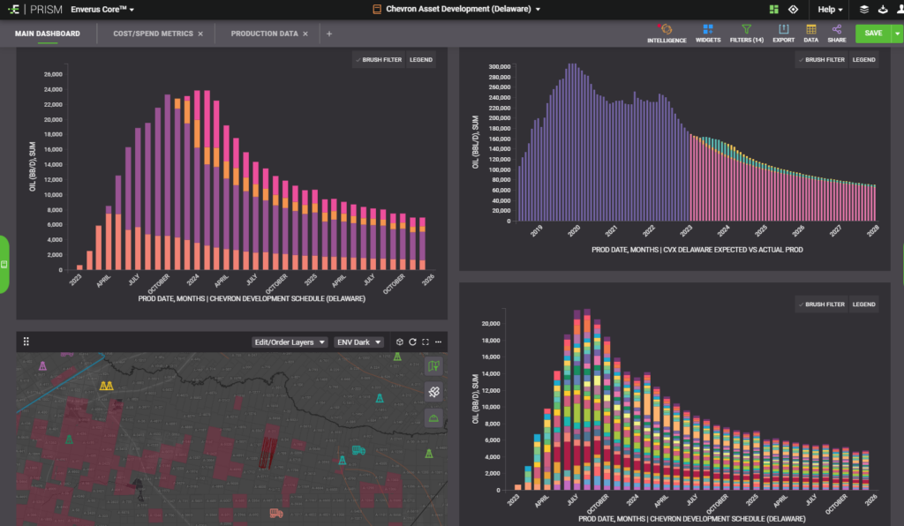Open Chevron Asset Development dashboard dropdown

click(x=463, y=9)
